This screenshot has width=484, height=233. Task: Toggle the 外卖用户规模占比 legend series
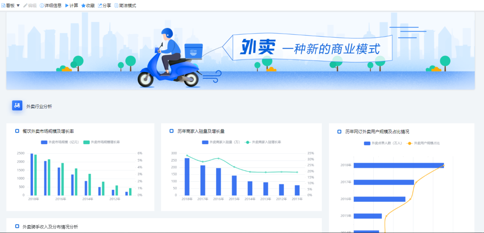[x=423, y=143]
